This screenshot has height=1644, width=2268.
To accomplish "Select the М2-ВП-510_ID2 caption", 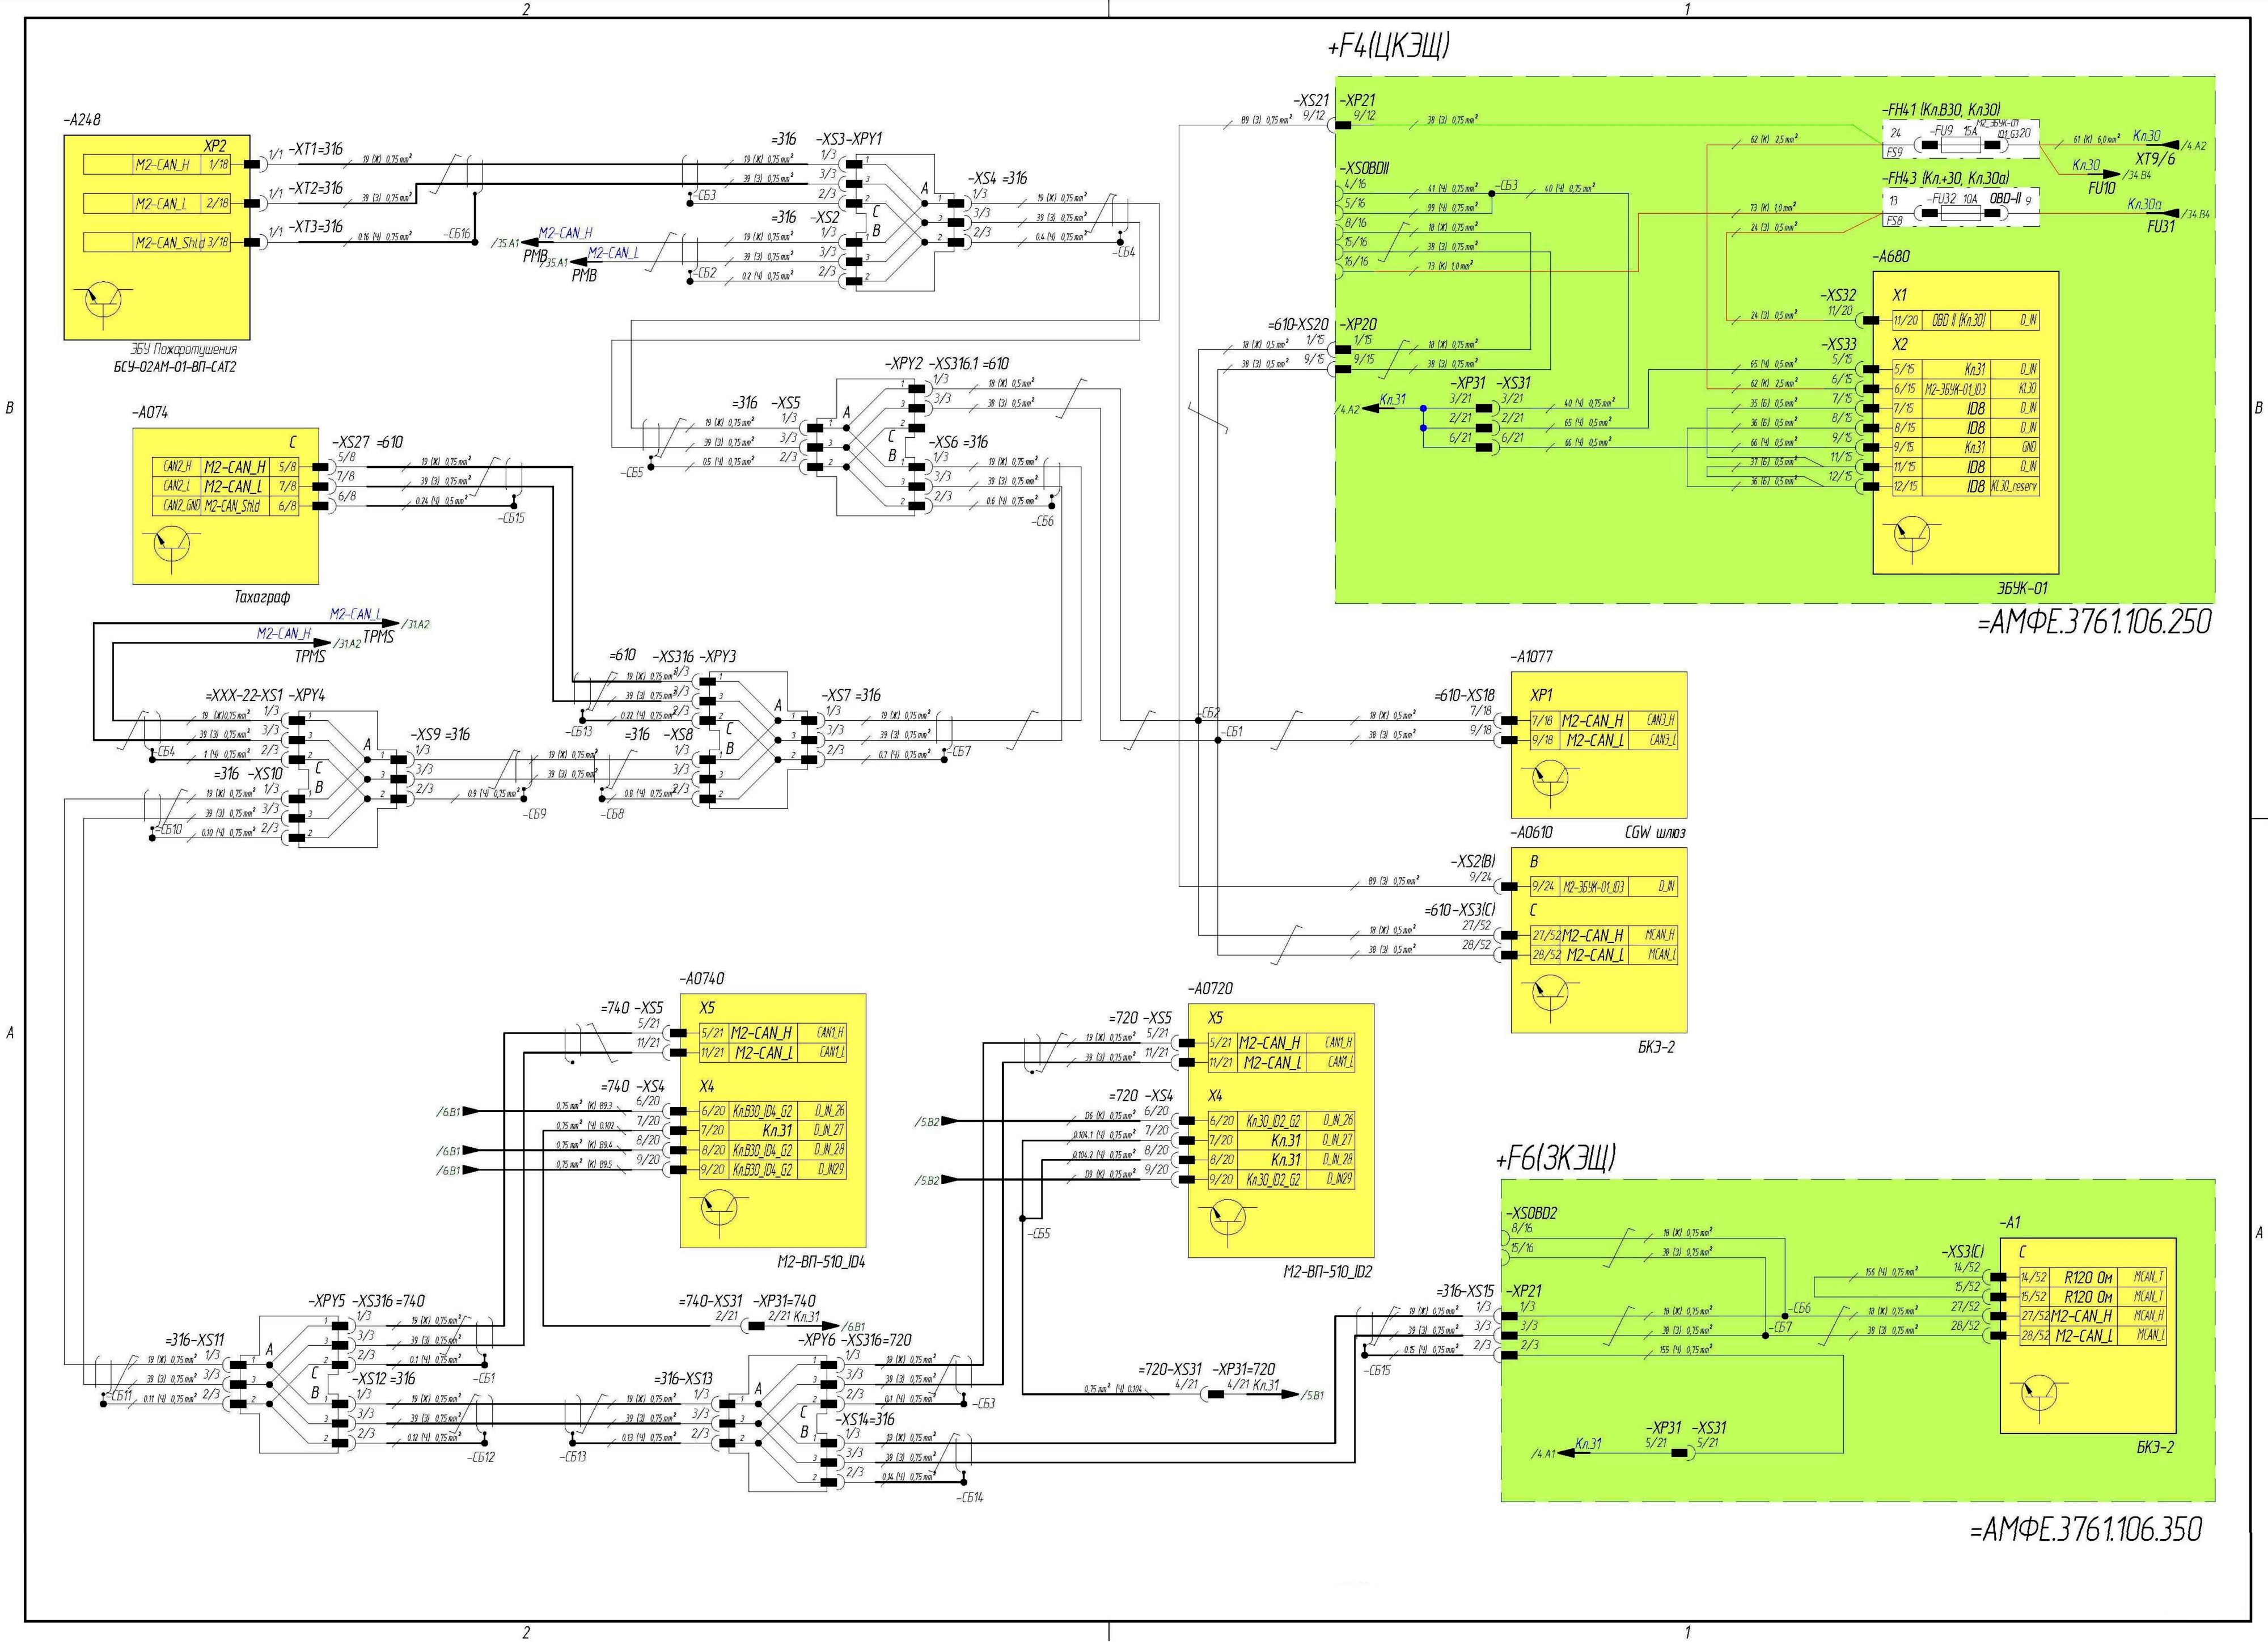I will pos(1328,1272).
